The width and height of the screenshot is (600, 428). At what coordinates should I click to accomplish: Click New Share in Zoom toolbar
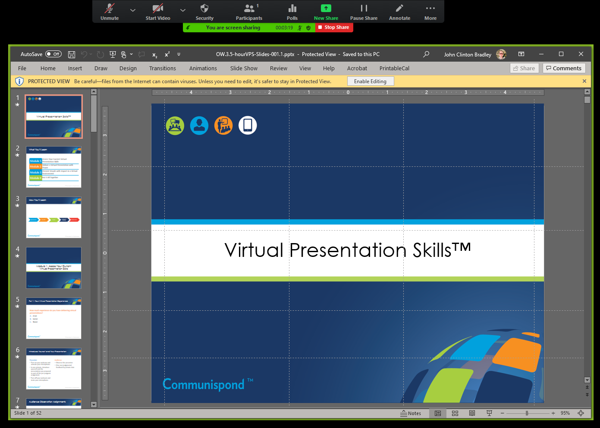tap(326, 12)
